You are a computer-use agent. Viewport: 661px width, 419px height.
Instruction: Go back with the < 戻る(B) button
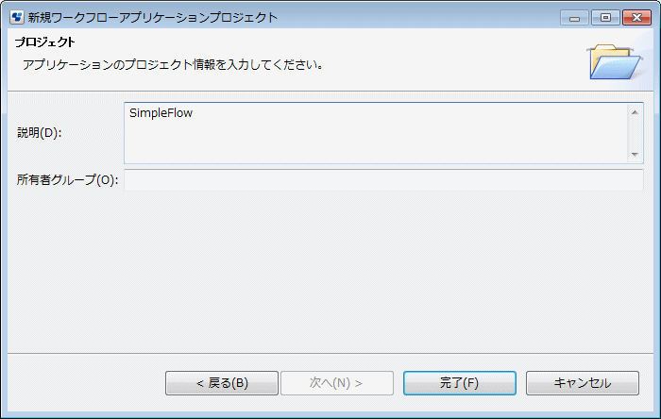click(x=222, y=383)
